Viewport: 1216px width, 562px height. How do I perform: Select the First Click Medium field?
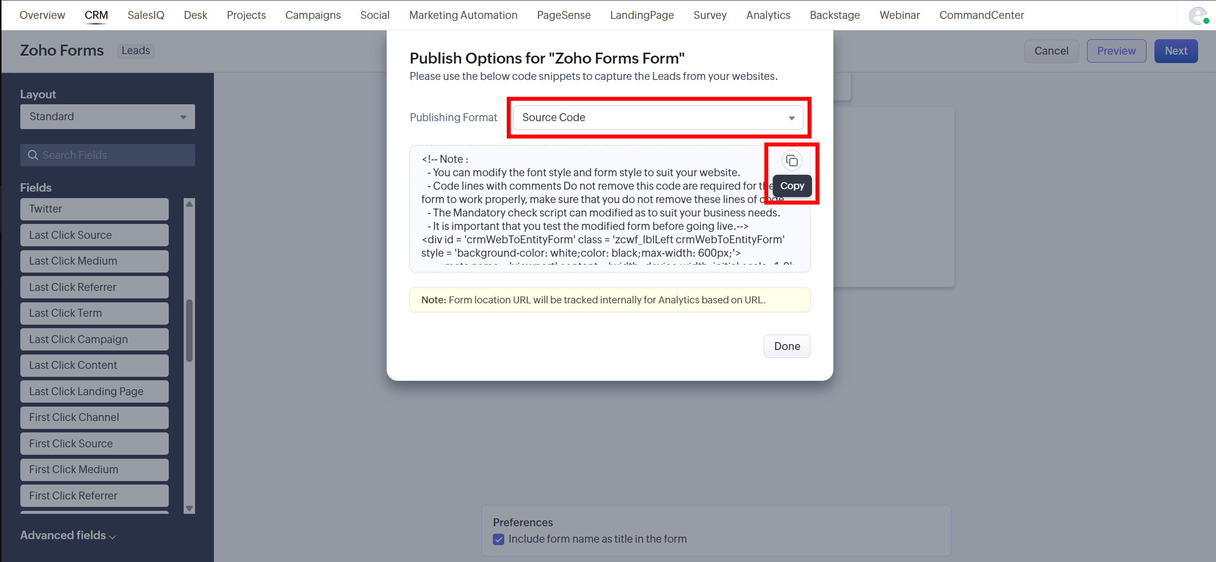pos(94,470)
